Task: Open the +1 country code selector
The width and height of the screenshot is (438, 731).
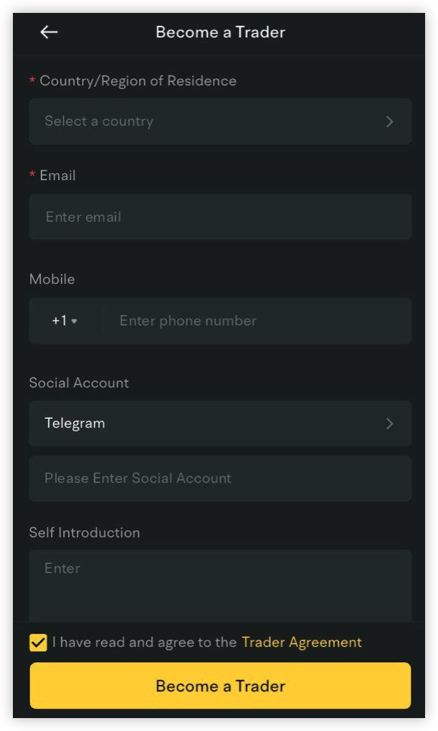Action: click(65, 321)
